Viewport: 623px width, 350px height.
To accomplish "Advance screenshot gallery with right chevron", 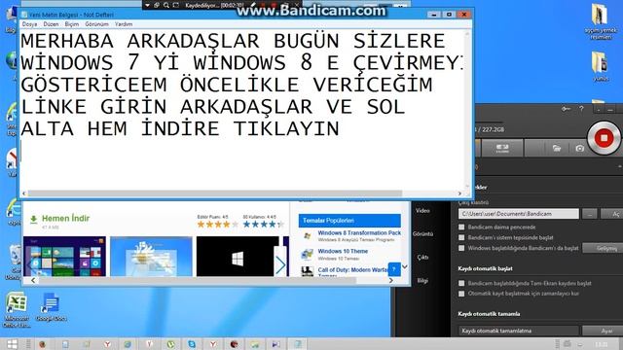I will (x=280, y=265).
